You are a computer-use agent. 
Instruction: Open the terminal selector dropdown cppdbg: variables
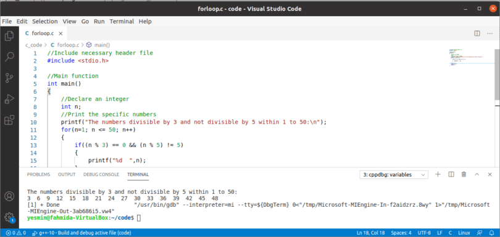tap(394, 175)
